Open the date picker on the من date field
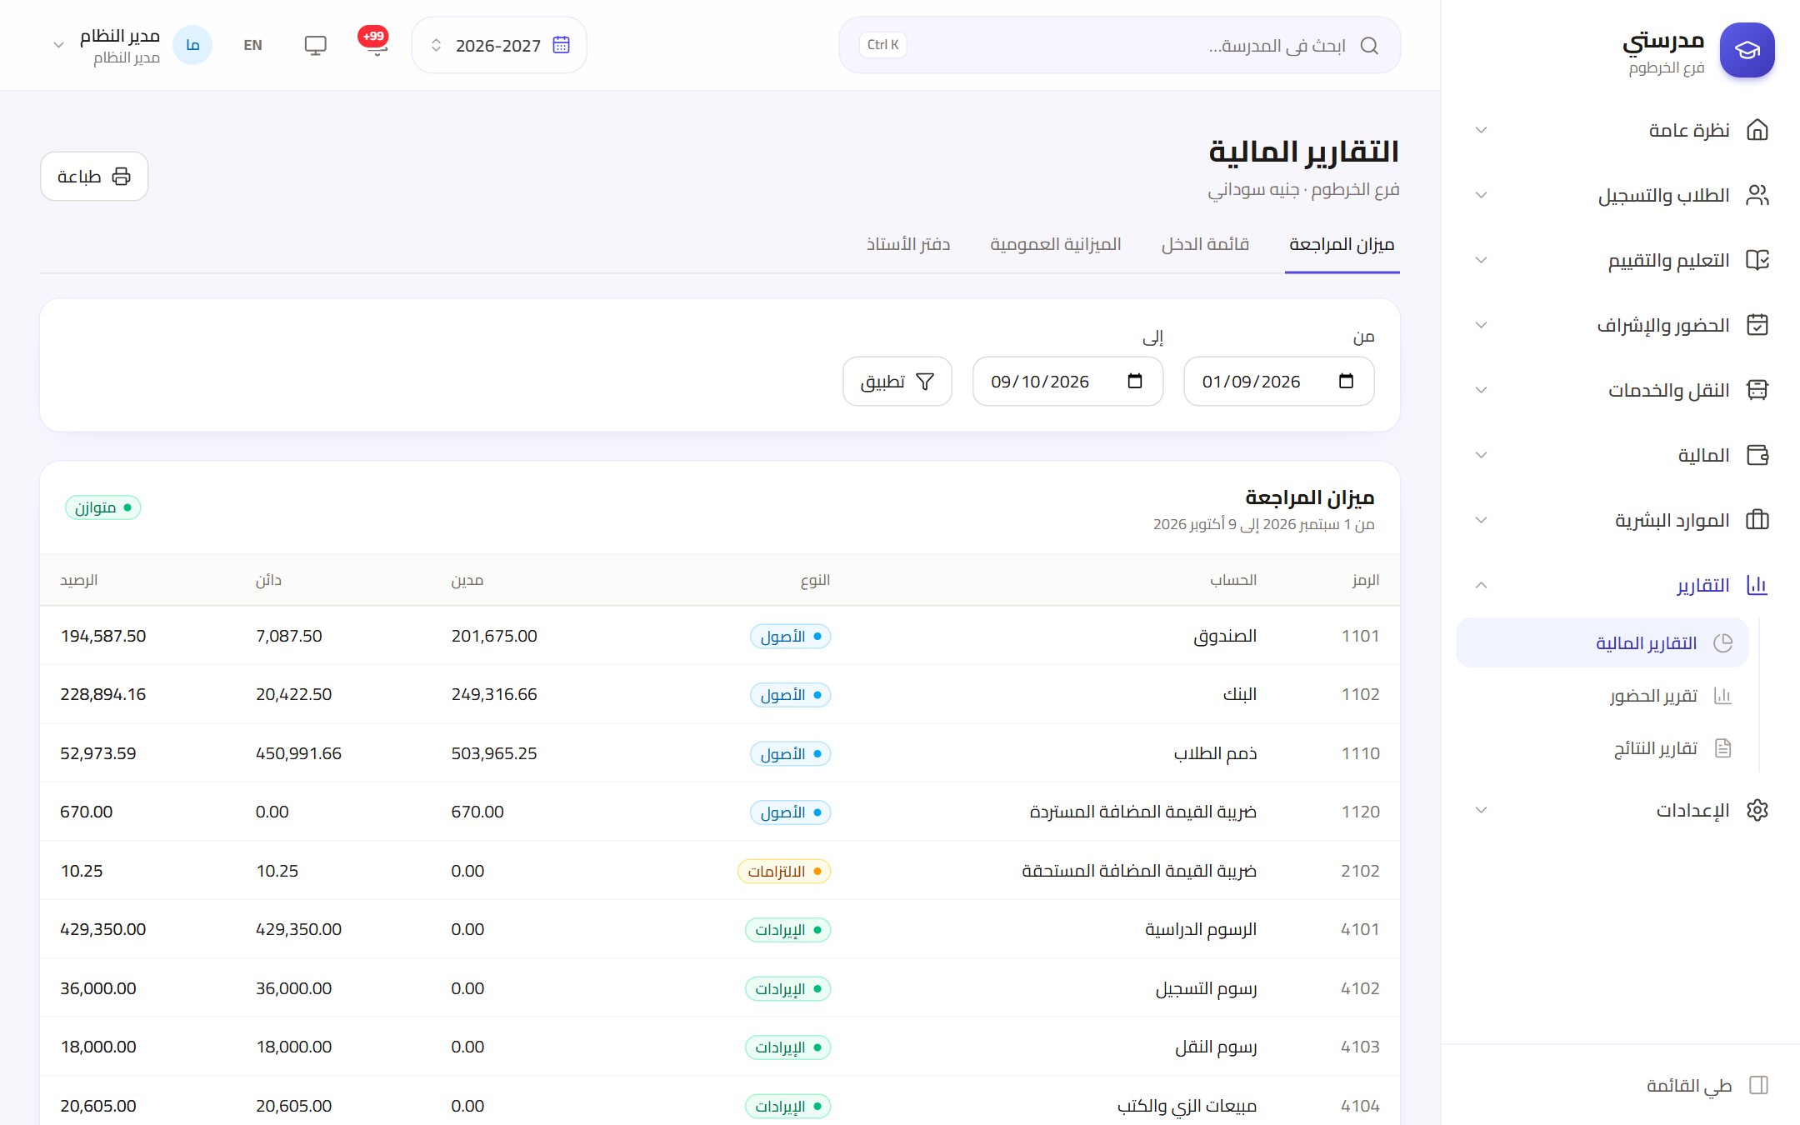This screenshot has width=1800, height=1125. click(1346, 381)
